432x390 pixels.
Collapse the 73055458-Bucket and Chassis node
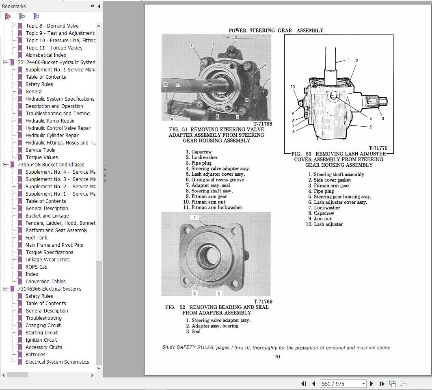(x=5, y=165)
